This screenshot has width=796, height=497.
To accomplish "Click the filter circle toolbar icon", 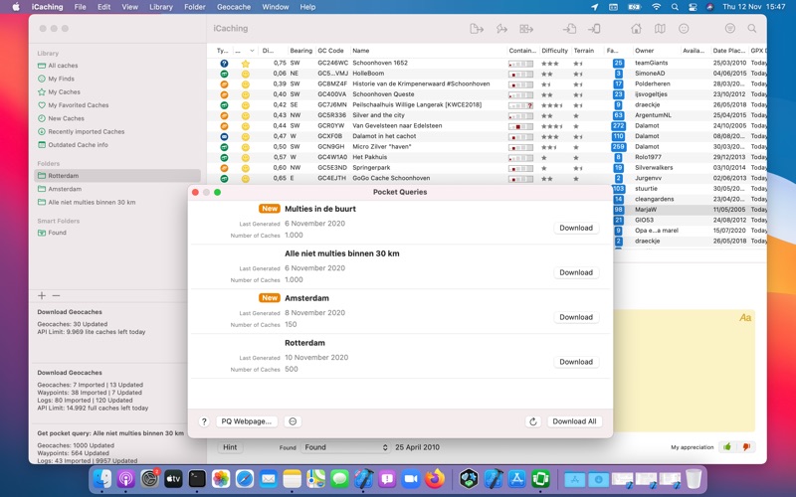I will (x=730, y=29).
